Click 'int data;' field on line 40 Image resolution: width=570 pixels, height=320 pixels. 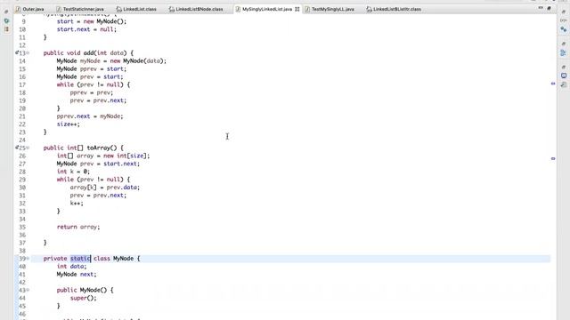(71, 267)
